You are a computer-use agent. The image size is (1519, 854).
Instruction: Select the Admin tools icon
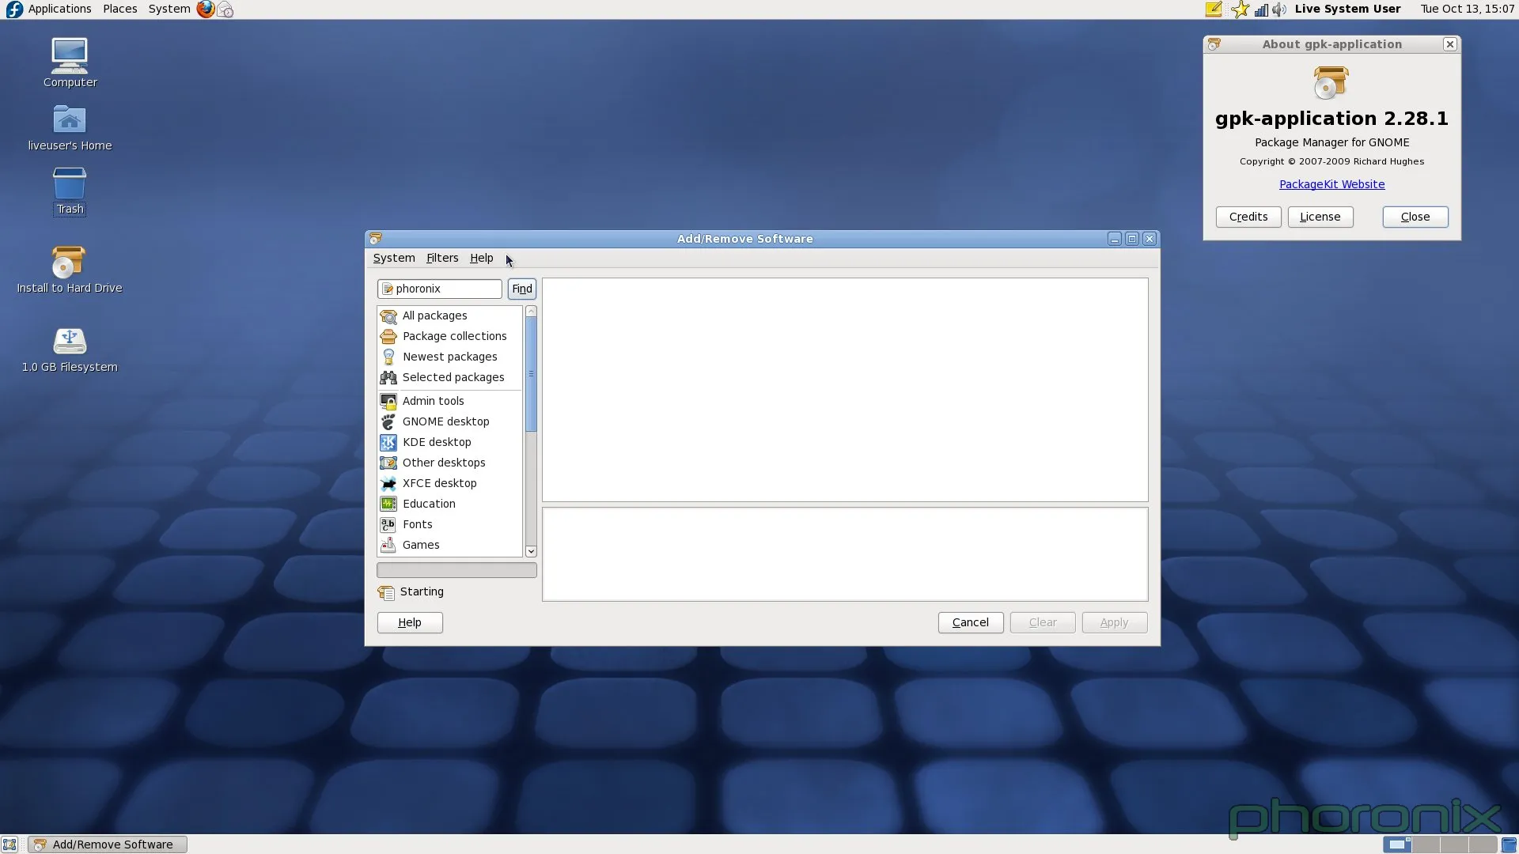coord(388,402)
